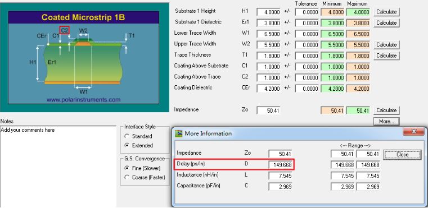428x208 pixels.
Task: Click the www.polarinstruments.com link
Action: pyautogui.click(x=84, y=100)
